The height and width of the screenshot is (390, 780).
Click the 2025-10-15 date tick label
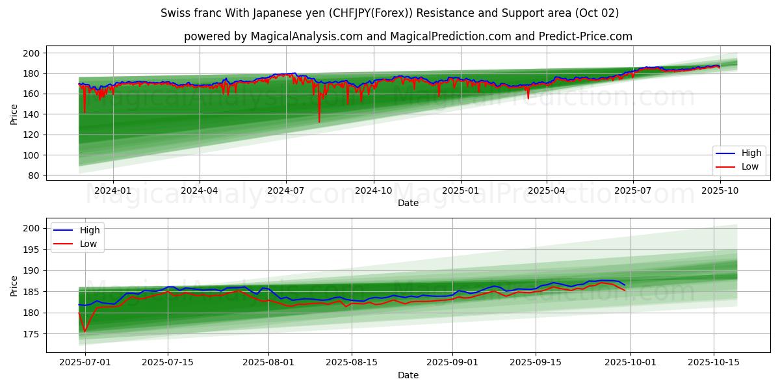pyautogui.click(x=714, y=363)
